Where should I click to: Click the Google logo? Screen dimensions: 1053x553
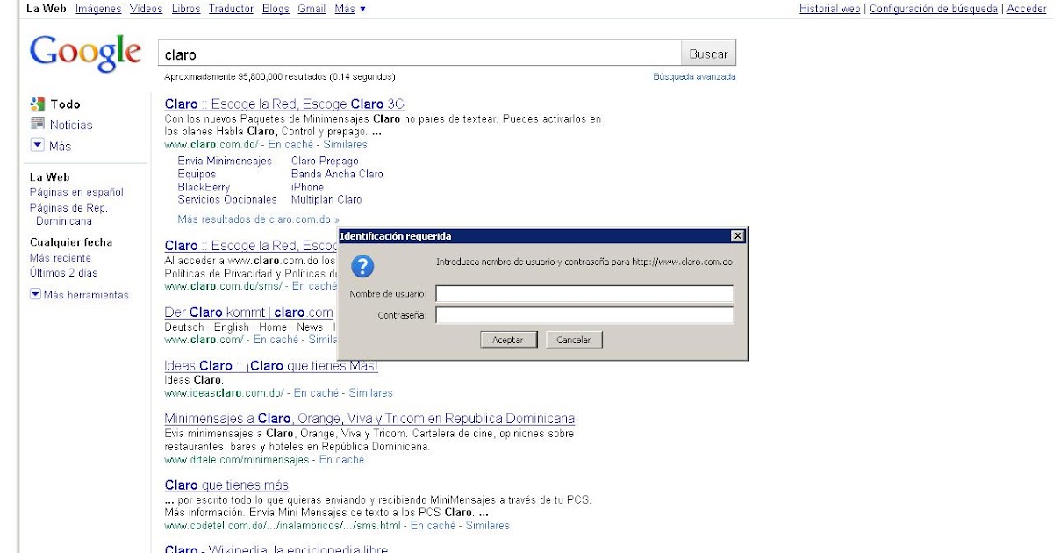point(85,54)
